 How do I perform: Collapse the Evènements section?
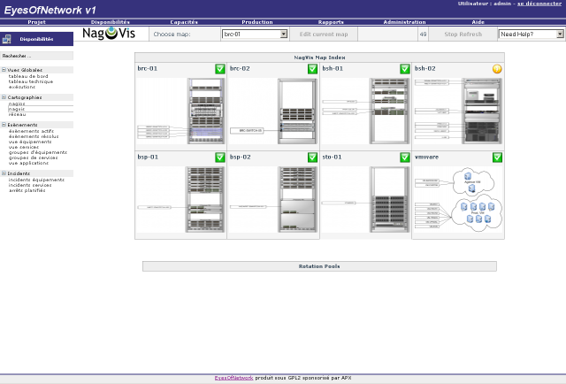click(4, 125)
